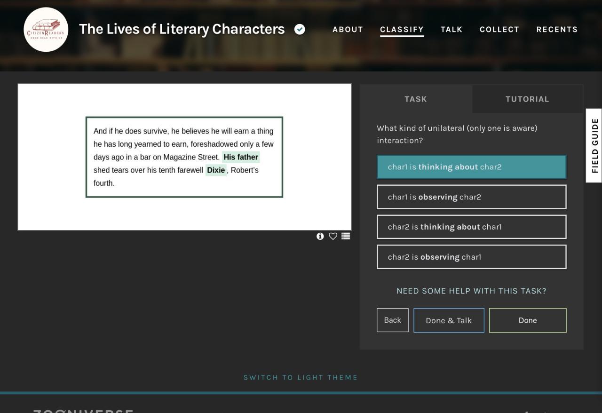Screen dimensions: 602x413
Task: Click the project title 'The Lives of Literary Characters'
Action: click(x=182, y=29)
